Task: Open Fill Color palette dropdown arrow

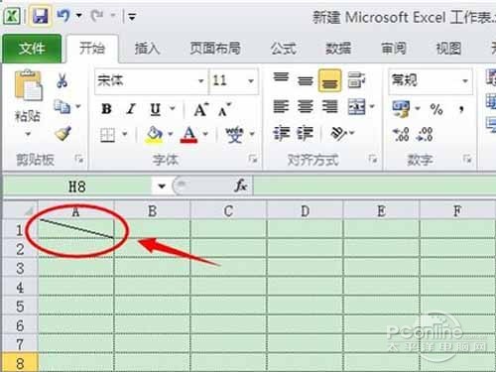Action: point(171,134)
